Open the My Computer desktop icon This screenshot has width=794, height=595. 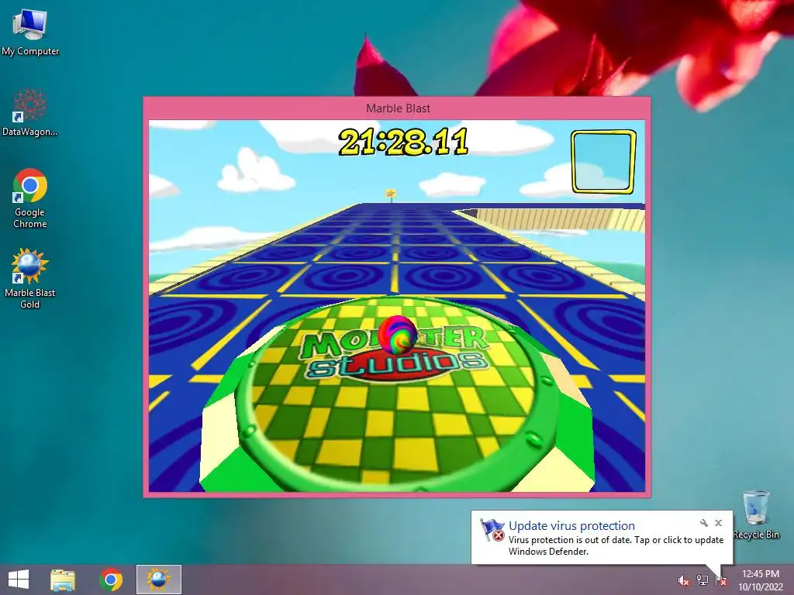(30, 32)
